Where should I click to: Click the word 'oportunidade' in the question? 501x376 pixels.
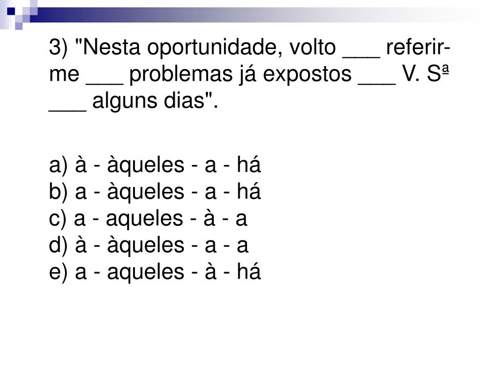tap(215, 48)
